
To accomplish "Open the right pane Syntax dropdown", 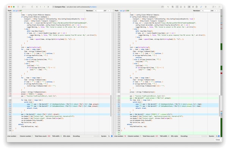I will 217,136.
